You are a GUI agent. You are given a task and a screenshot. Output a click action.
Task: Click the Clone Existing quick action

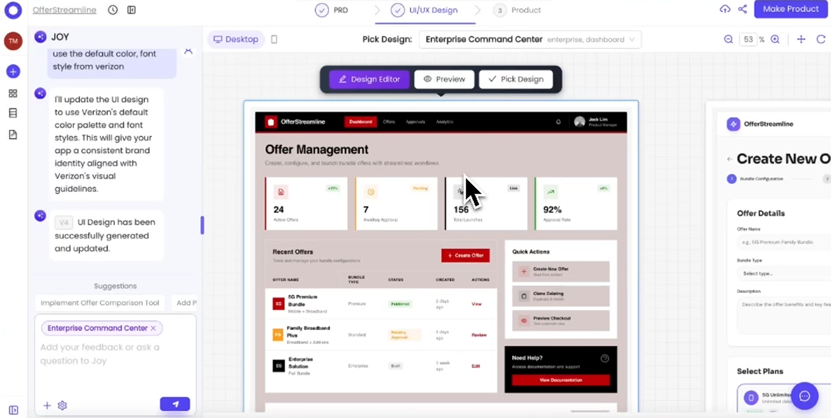pyautogui.click(x=561, y=296)
